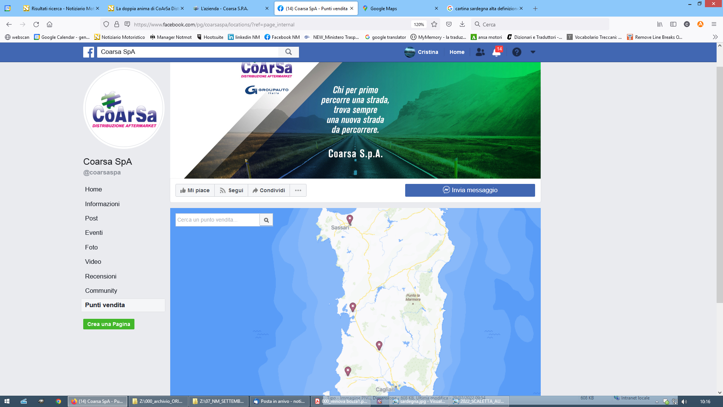Click the map marker near Oristano coast

coord(353,307)
